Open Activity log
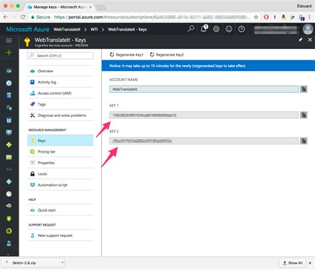The width and height of the screenshot is (315, 270). click(x=60, y=82)
